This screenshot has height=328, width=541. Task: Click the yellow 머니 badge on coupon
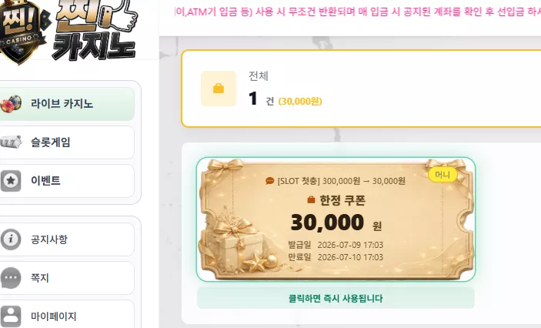pyautogui.click(x=442, y=175)
